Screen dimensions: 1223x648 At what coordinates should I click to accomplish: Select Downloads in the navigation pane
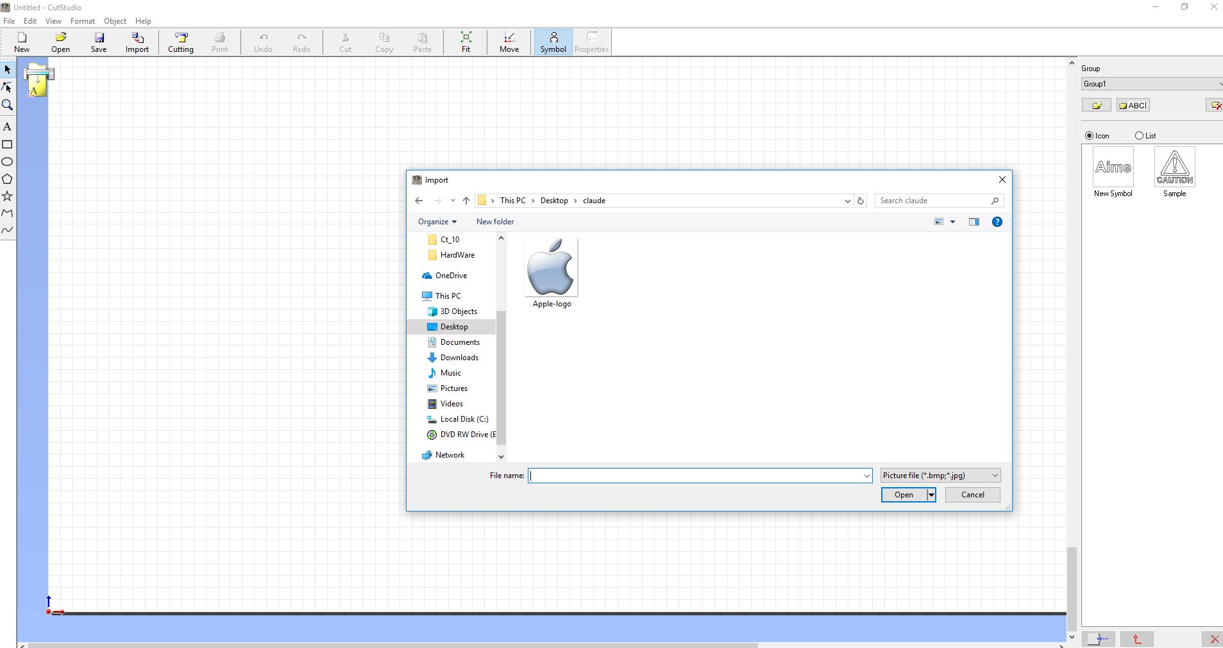(459, 358)
